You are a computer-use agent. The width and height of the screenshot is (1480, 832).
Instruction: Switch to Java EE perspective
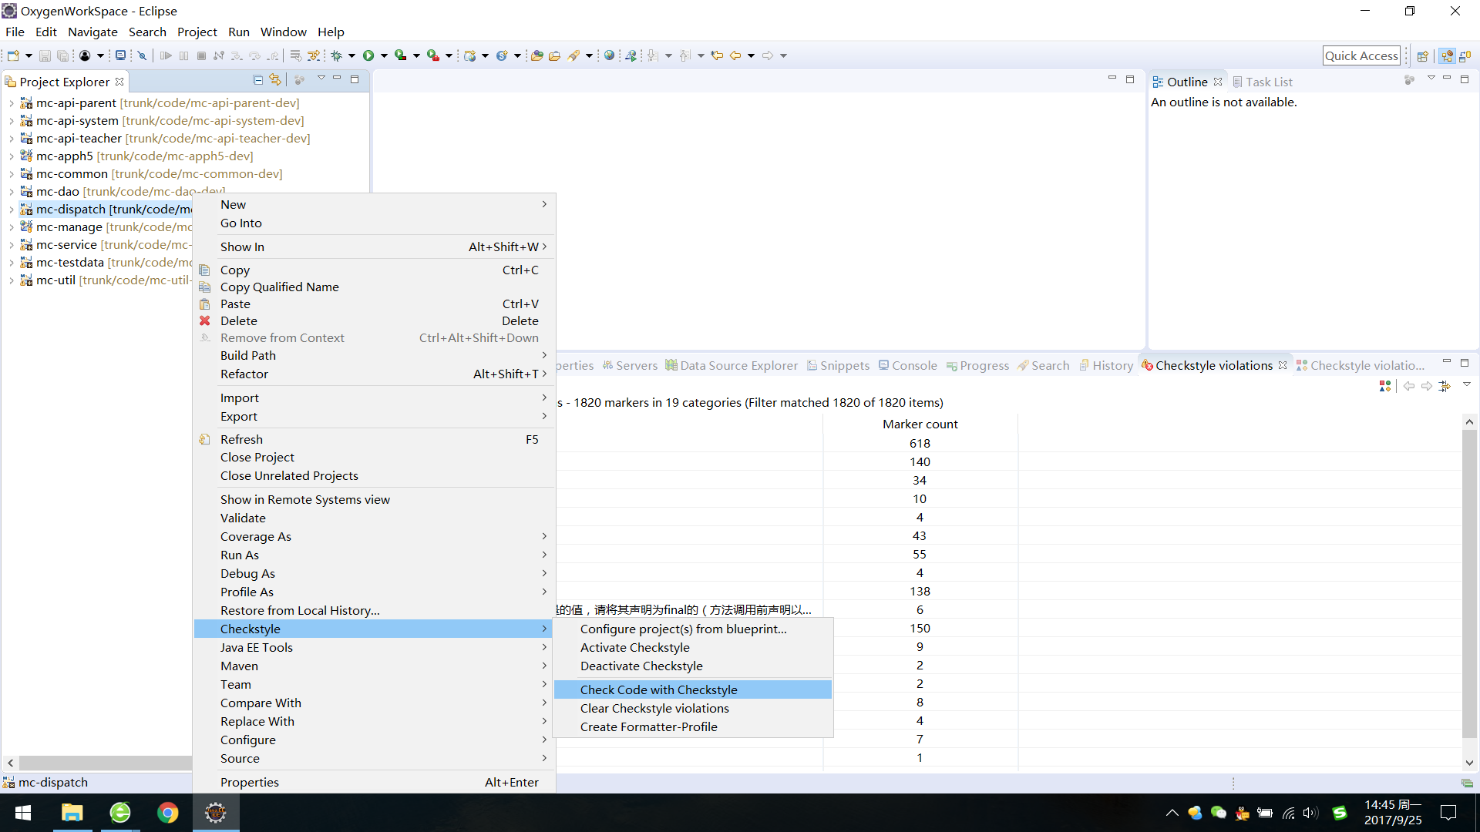pyautogui.click(x=1447, y=55)
